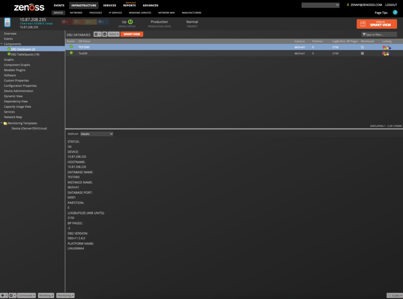Open Dynamic View in the sidebar
This screenshot has width=403, height=299.
13,96
